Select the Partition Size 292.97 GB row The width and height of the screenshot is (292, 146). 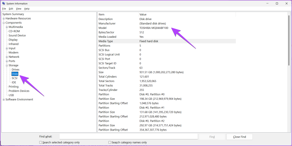(167, 125)
